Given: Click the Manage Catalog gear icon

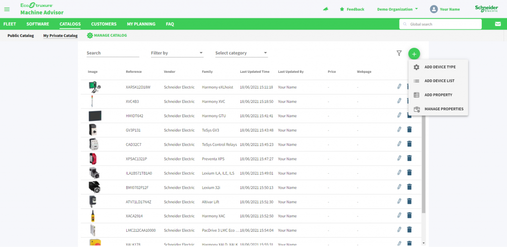Looking at the screenshot, I should pos(90,36).
